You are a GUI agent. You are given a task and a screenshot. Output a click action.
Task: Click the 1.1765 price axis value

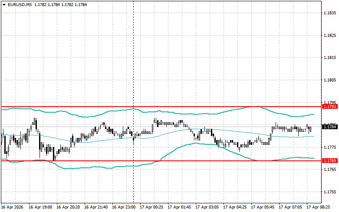coord(330,170)
